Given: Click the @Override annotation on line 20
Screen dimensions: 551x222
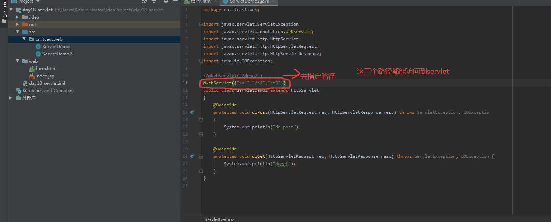Looking at the screenshot, I should [x=225, y=149].
